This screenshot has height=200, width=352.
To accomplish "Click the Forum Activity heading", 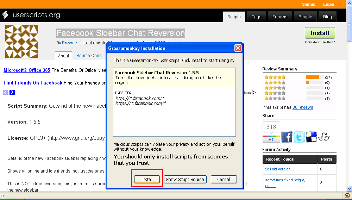I will click(276, 150).
